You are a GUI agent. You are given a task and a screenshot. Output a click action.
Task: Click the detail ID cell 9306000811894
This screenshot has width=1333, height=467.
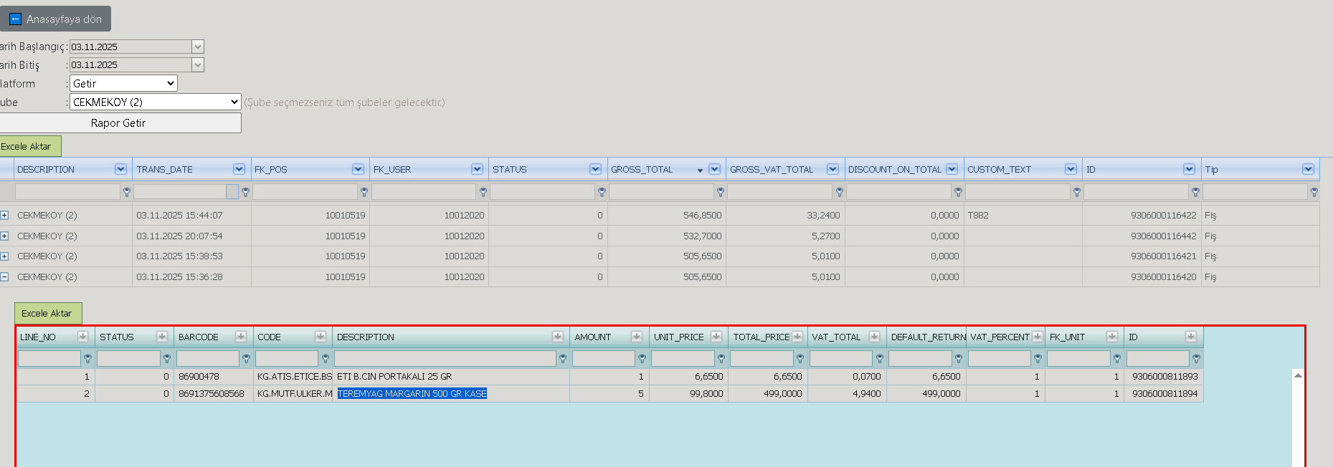point(1164,393)
